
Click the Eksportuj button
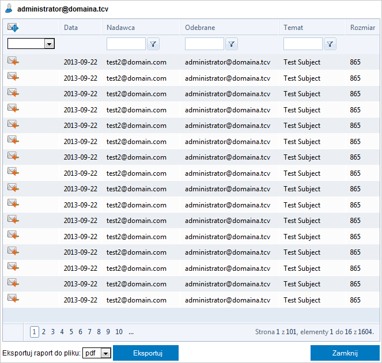pos(146,353)
